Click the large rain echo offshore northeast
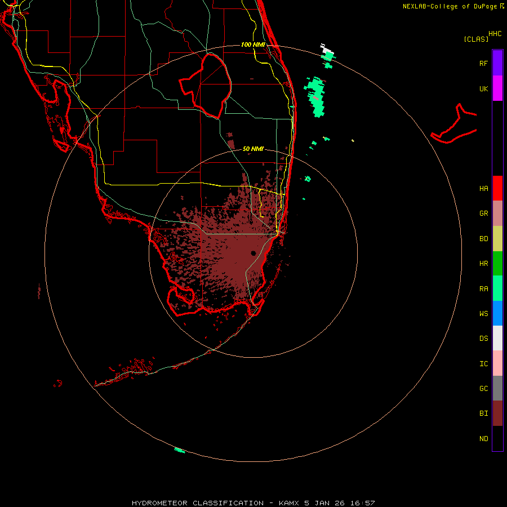The image size is (507, 507). pyautogui.click(x=315, y=97)
